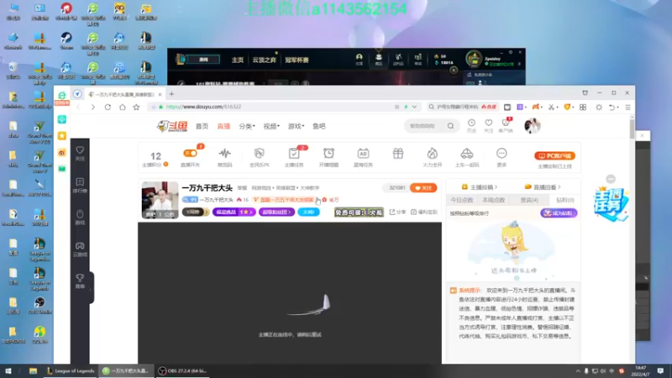
Task: Select the 本周点数 tab
Action: 493,200
